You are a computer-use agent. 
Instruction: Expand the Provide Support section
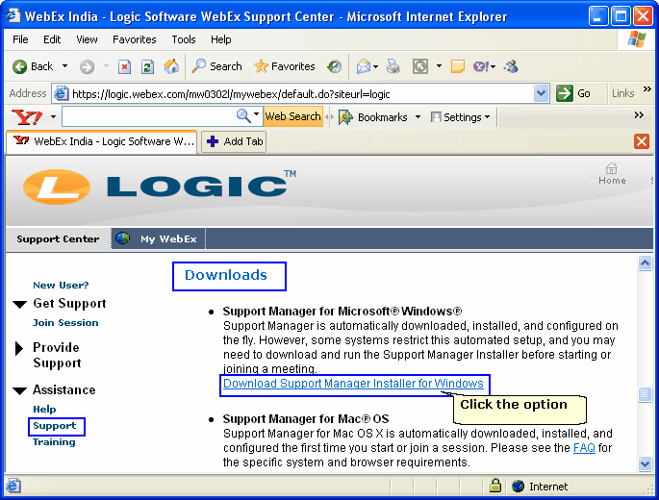(x=19, y=348)
